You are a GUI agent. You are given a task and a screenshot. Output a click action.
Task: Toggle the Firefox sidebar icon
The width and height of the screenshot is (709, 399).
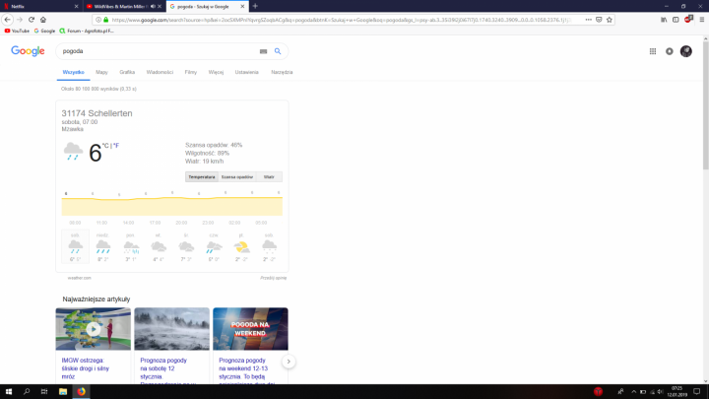[676, 20]
